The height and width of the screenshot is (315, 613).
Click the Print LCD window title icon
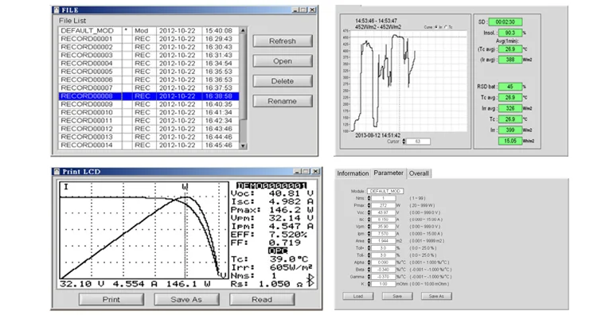tap(57, 171)
